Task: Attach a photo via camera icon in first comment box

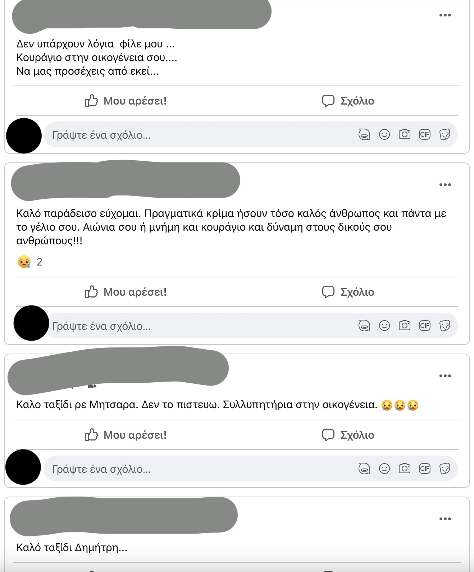Action: pyautogui.click(x=405, y=135)
